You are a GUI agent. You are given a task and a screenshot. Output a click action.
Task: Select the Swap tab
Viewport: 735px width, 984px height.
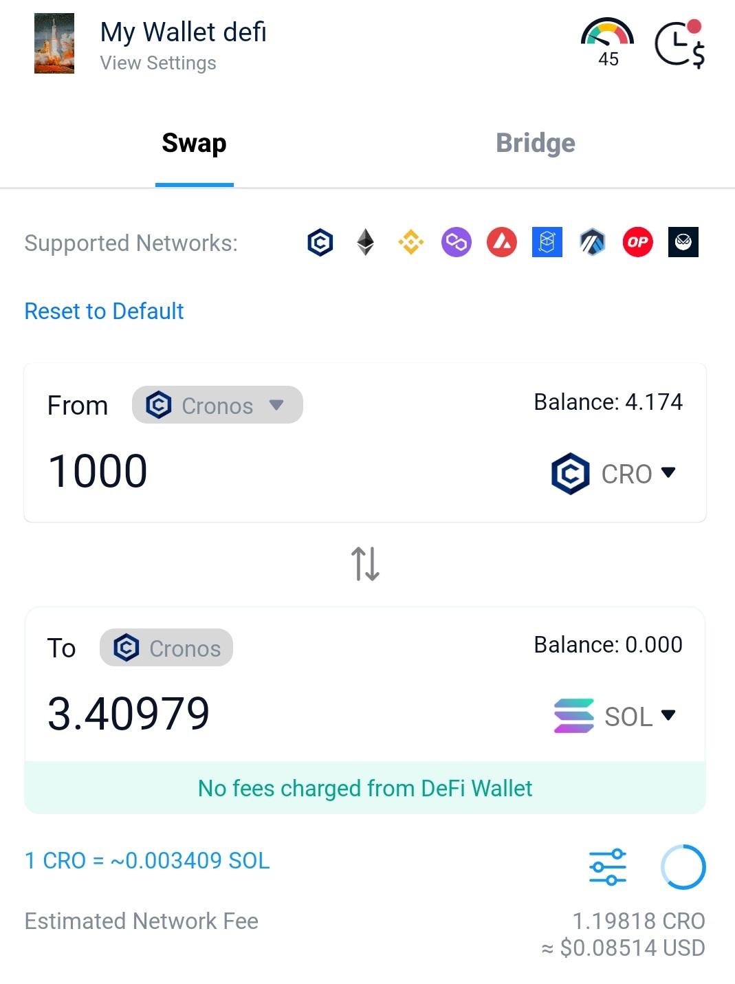coord(195,143)
